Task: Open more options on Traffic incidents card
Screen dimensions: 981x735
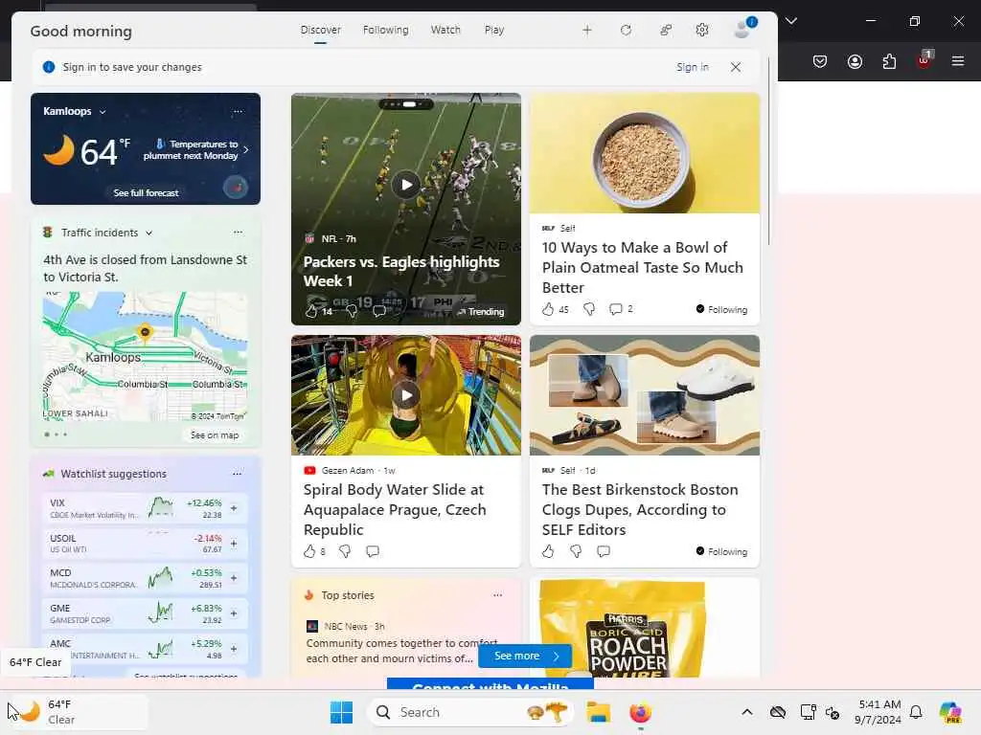Action: click(238, 232)
